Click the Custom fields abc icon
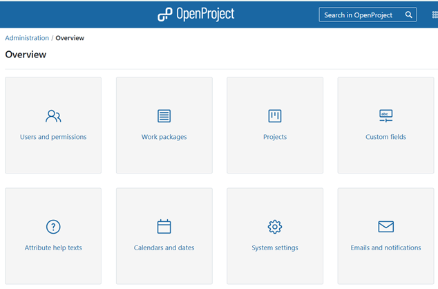The height and width of the screenshot is (289, 438). click(385, 115)
